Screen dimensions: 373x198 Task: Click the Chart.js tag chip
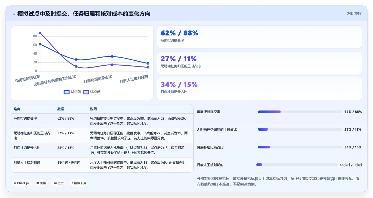point(21,183)
